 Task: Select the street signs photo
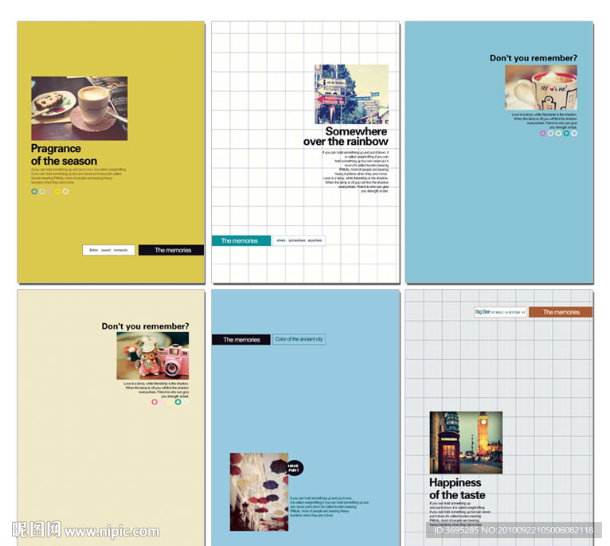(351, 94)
